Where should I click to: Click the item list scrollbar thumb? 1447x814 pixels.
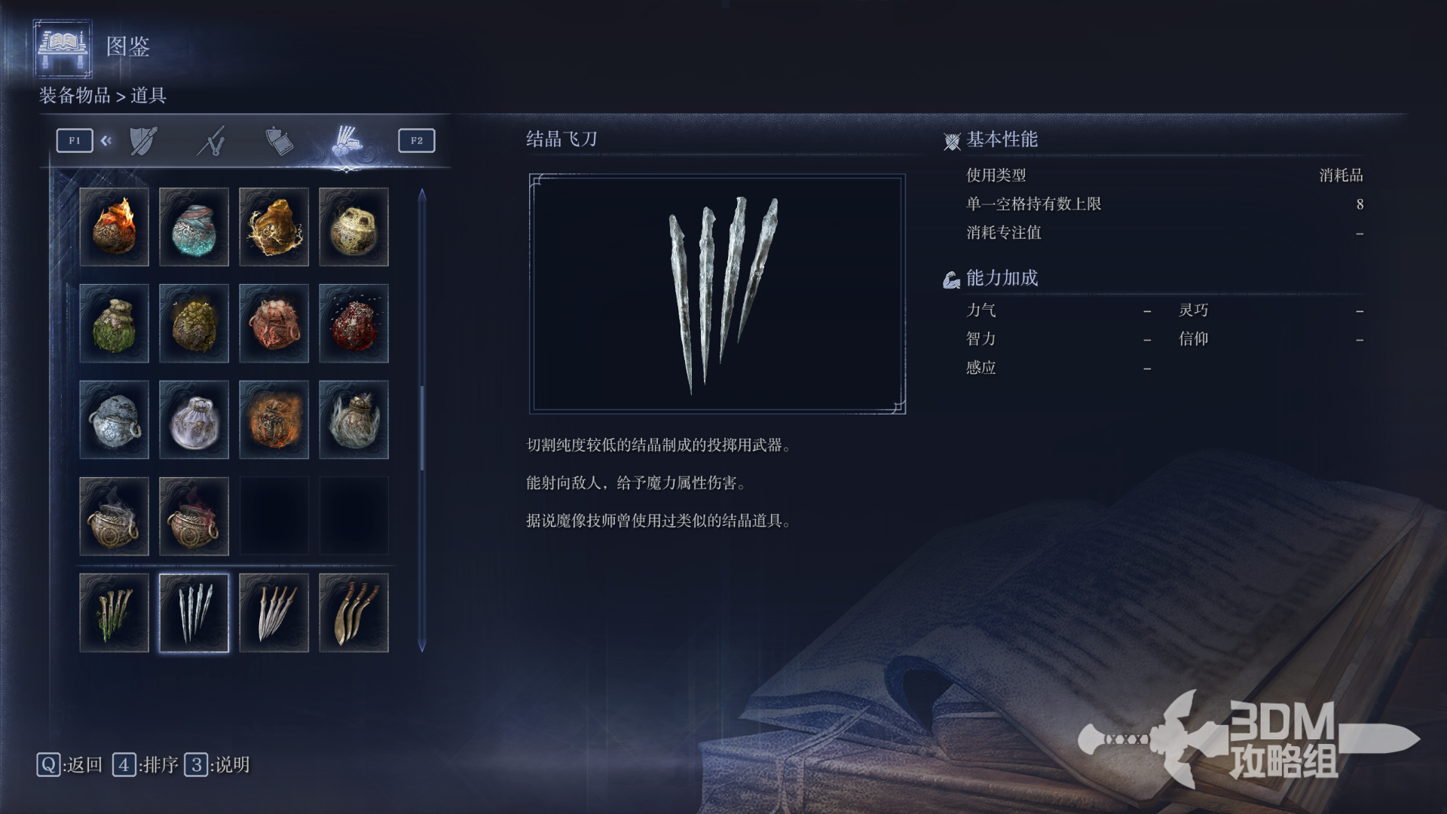click(422, 428)
